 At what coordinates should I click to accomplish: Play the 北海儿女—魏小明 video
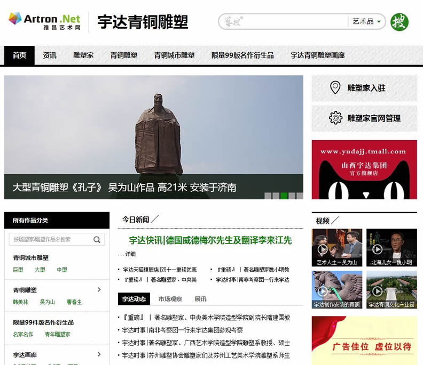pos(377,249)
